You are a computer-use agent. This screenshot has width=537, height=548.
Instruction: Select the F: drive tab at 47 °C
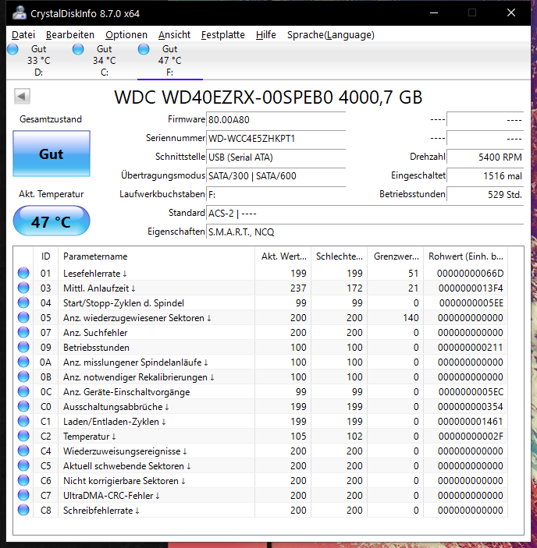169,61
